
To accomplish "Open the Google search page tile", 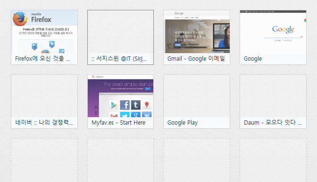I will (273, 37).
